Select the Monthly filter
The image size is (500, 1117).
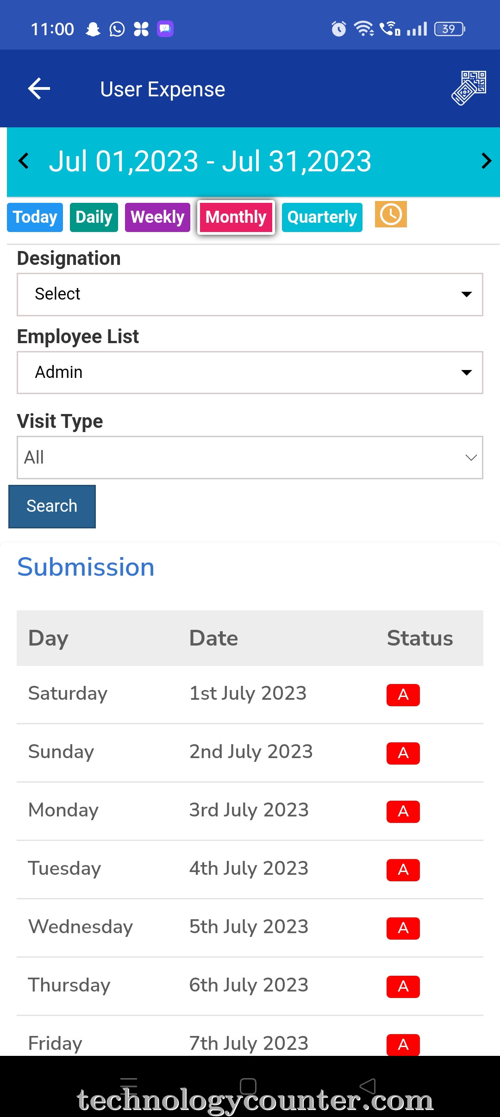pos(236,217)
